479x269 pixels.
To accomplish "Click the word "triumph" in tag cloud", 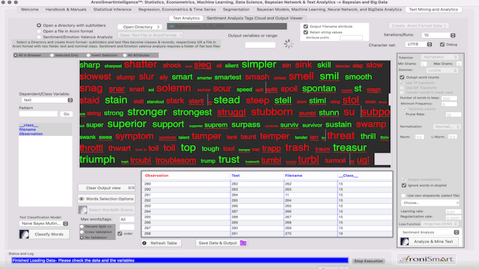I will [97, 159].
